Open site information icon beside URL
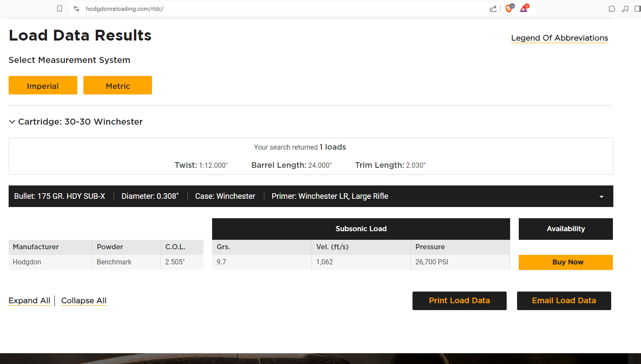 76,9
